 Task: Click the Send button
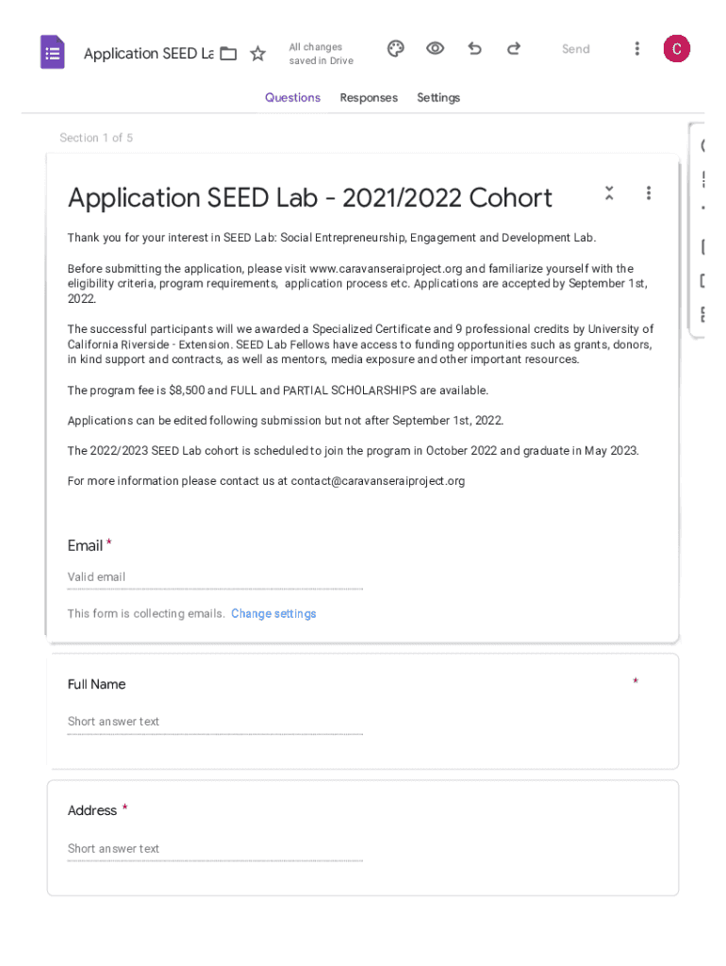(575, 49)
